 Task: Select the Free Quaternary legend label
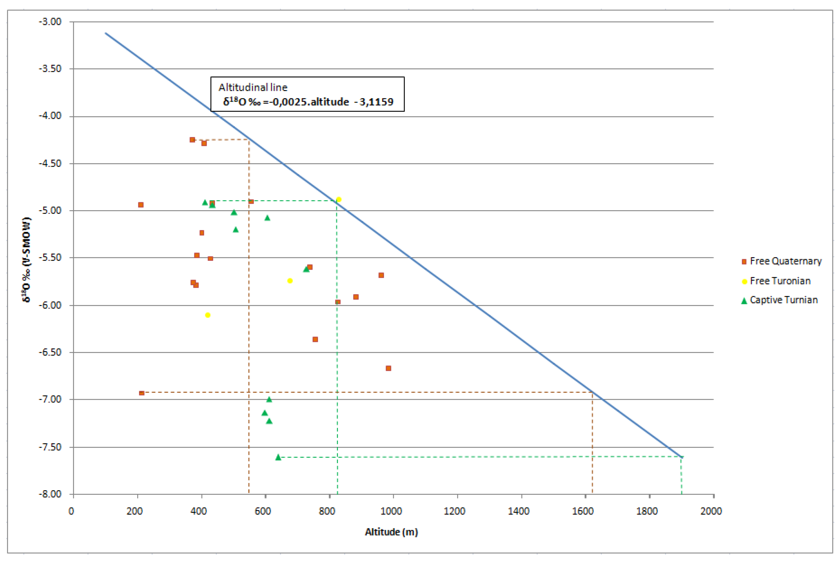pos(785,261)
